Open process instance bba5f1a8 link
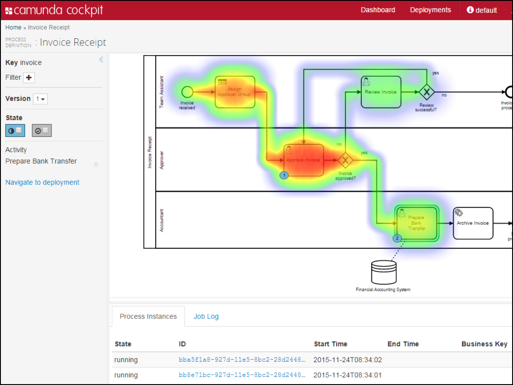This screenshot has width=513, height=385. point(242,359)
